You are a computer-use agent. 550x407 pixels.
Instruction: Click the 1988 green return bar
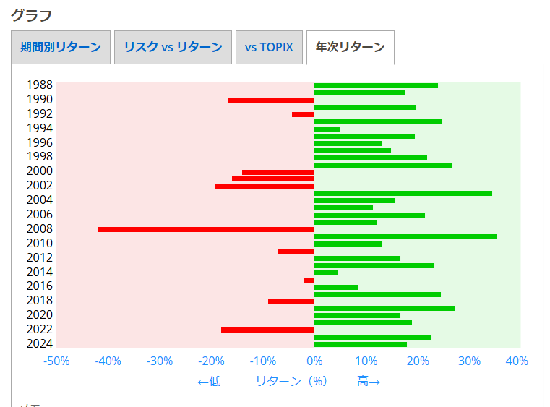click(376, 85)
